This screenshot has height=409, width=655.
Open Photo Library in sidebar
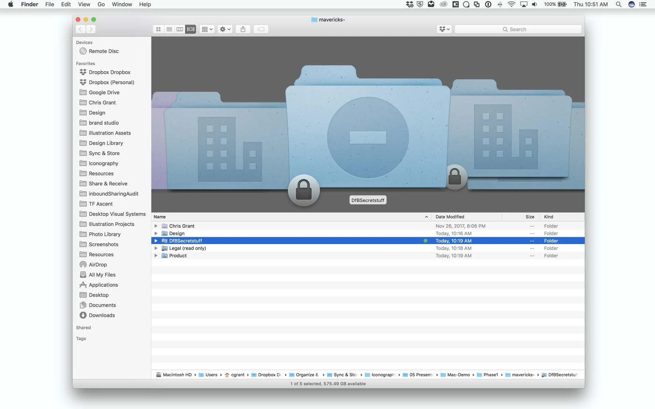point(104,234)
